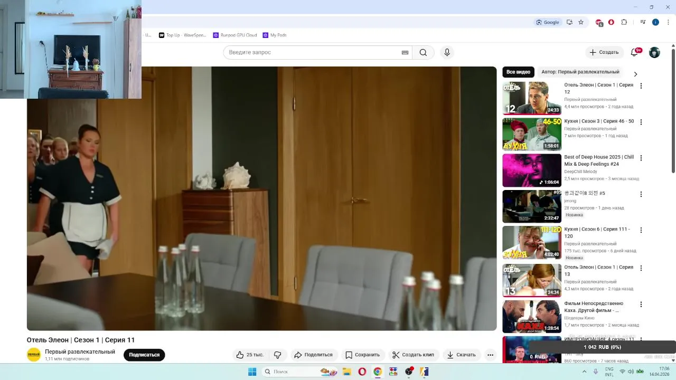
Task: Dislike the video
Action: [x=277, y=355]
